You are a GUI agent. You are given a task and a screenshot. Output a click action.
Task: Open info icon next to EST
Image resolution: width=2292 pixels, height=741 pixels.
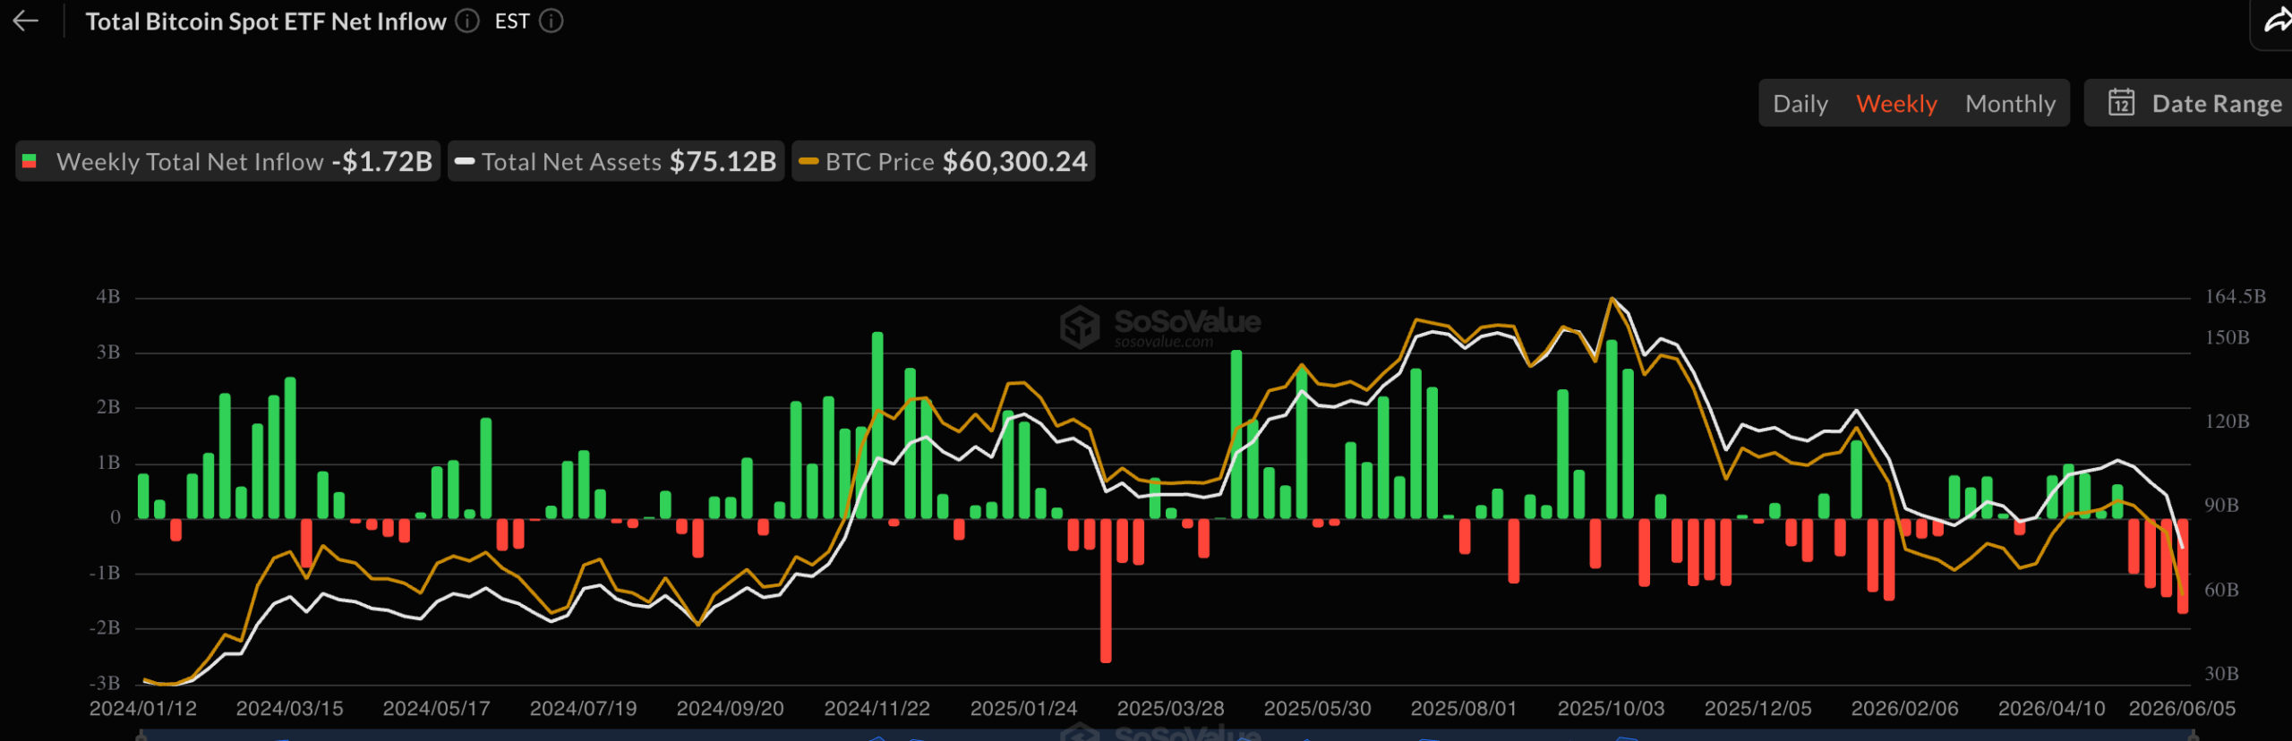(552, 21)
